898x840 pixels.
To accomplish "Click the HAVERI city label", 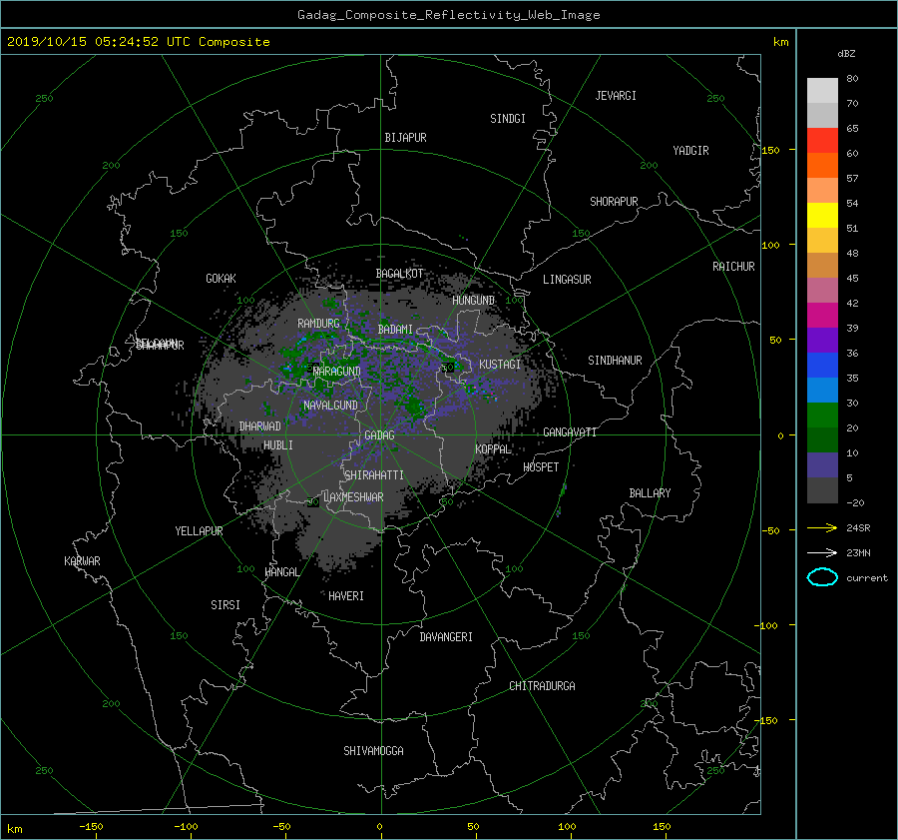I will tap(346, 595).
